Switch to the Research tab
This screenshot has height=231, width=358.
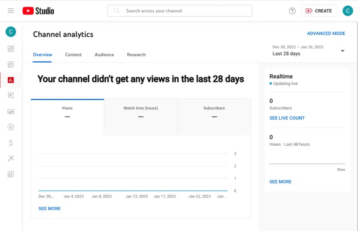click(x=136, y=55)
